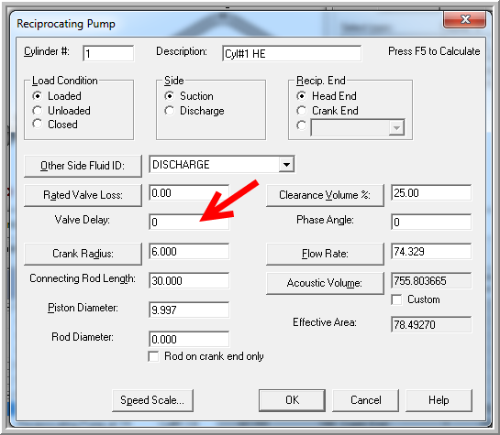Screen dimensions: 500x435
Task: Expand the Recip. End custom dropdown arrow
Action: 396,128
